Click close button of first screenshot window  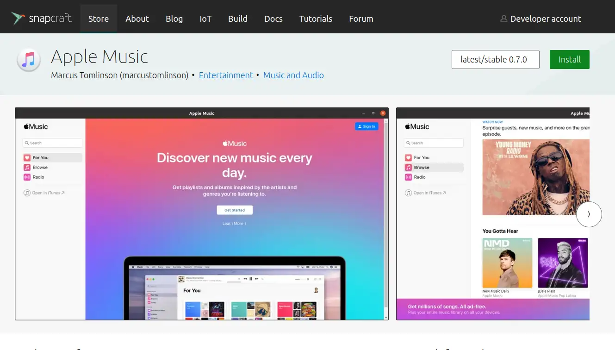click(x=383, y=113)
